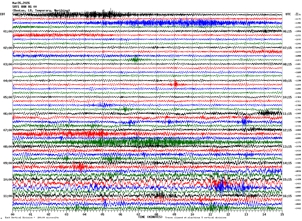Click the 01:00 CDT time label
Image resolution: width=302 pixels, height=221 pixels.
[8, 31]
